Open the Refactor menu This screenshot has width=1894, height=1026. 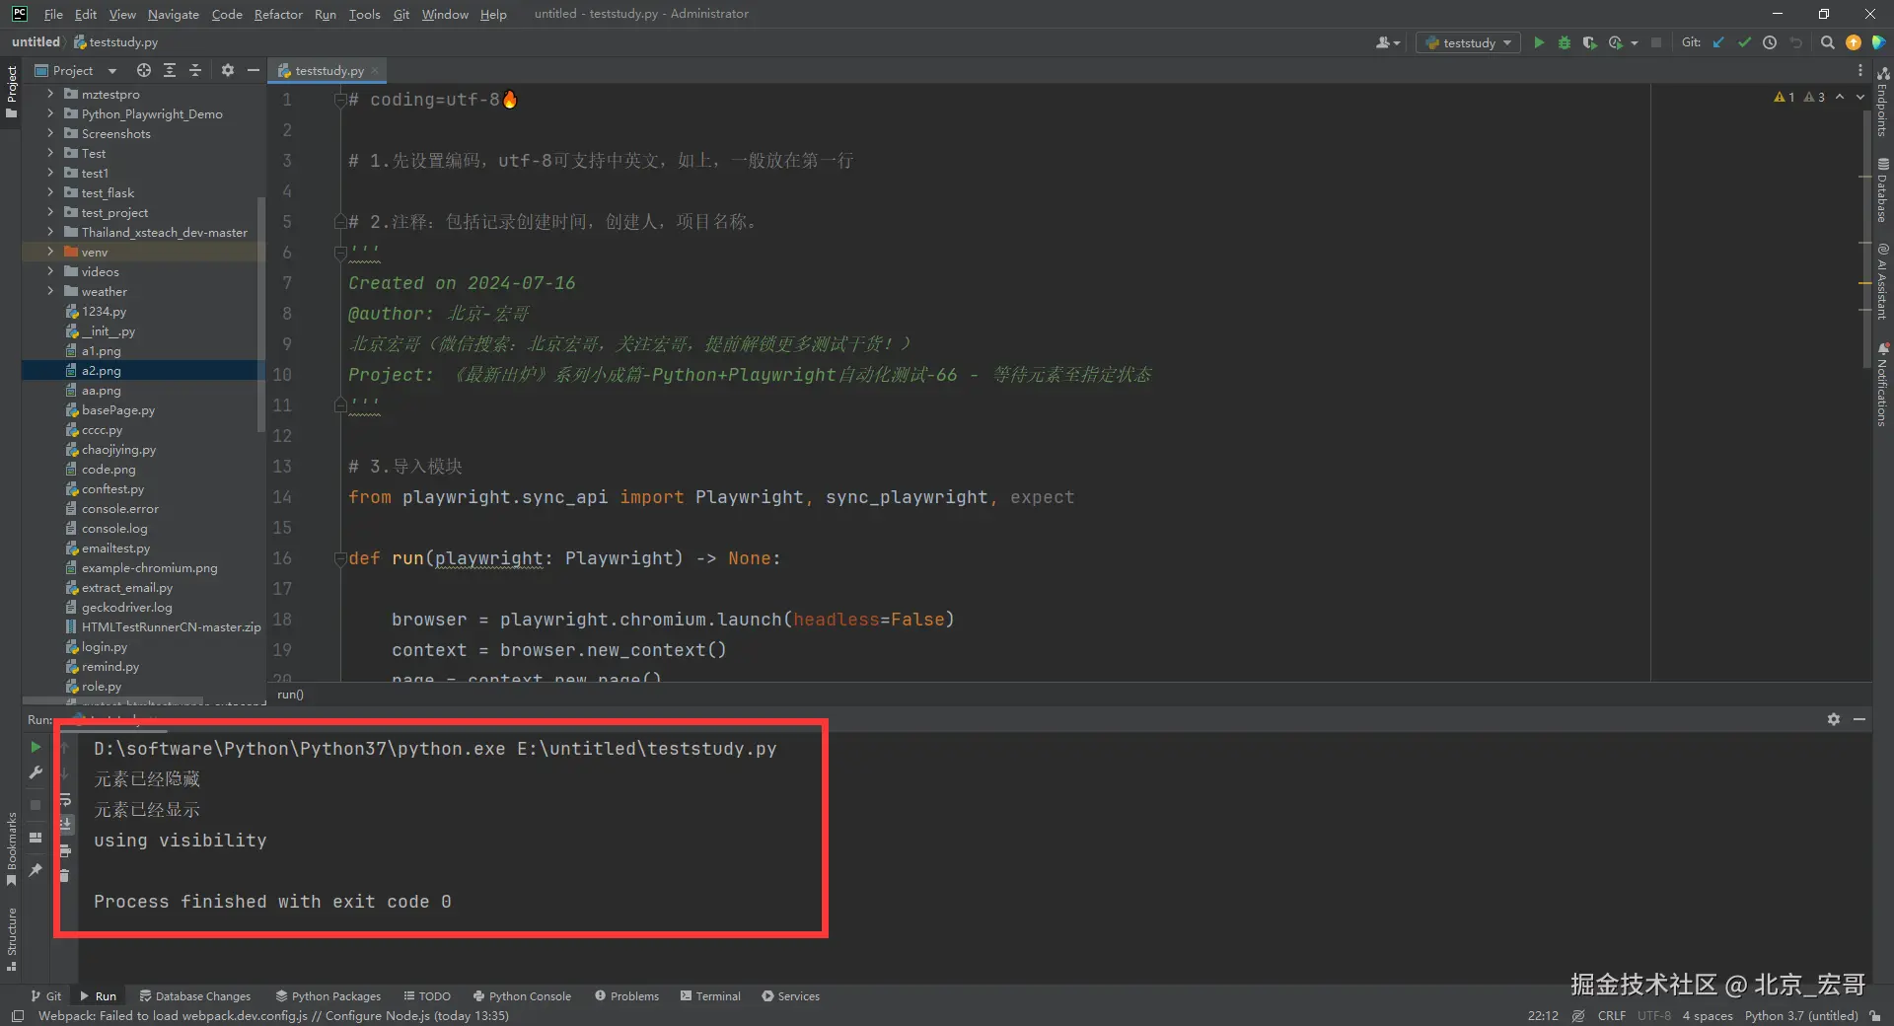(278, 14)
